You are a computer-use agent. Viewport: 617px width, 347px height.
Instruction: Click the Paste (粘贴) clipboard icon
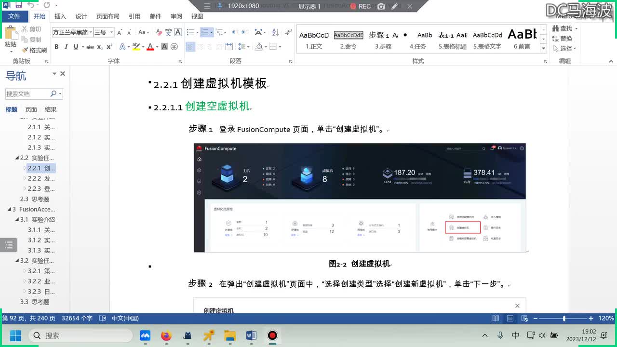pos(11,33)
